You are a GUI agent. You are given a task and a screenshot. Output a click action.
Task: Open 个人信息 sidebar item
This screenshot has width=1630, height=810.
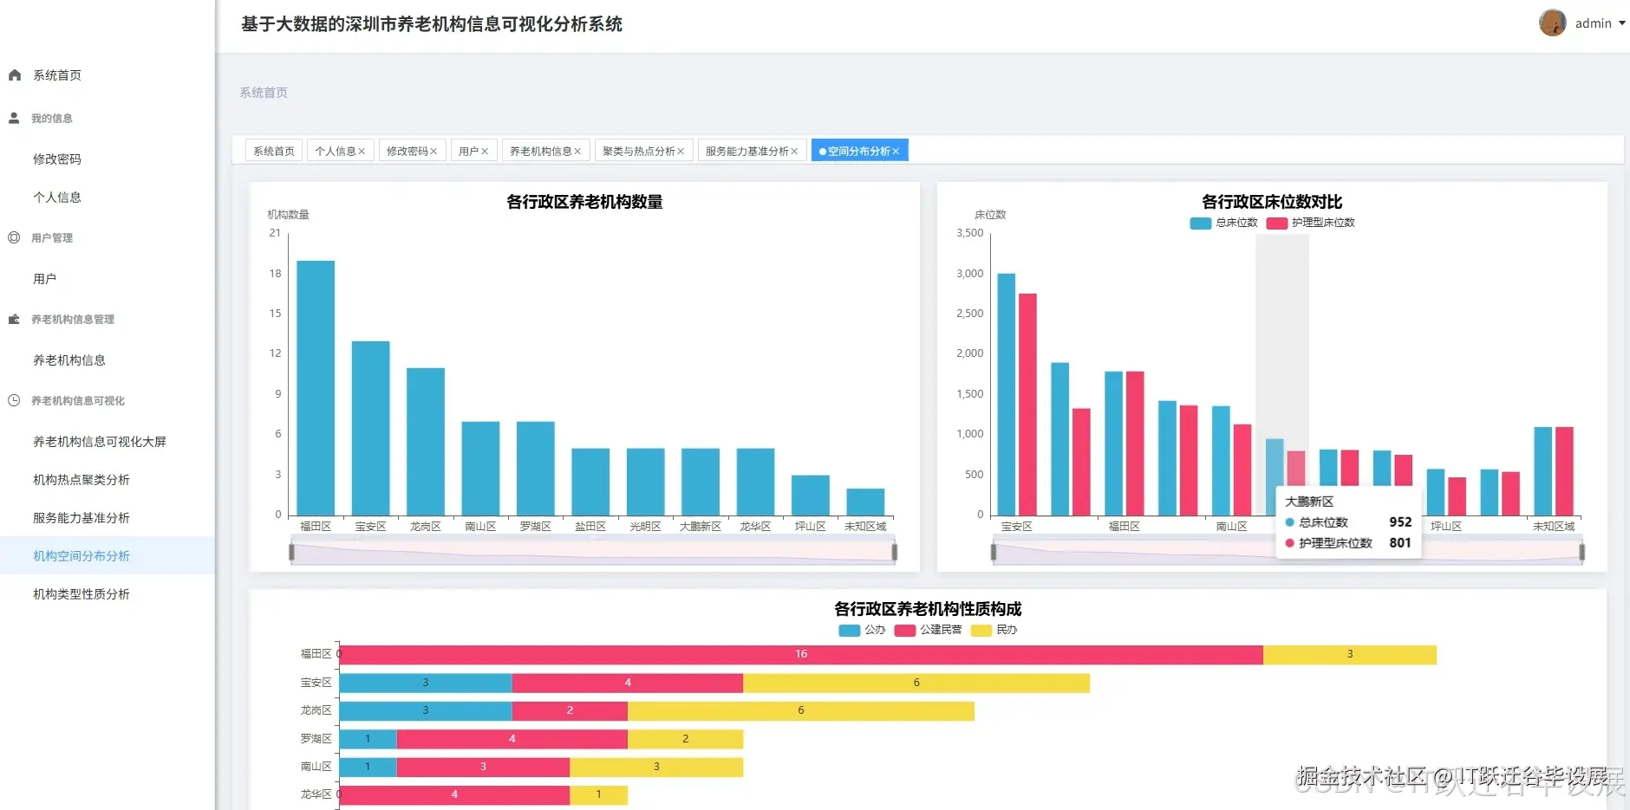tap(57, 198)
